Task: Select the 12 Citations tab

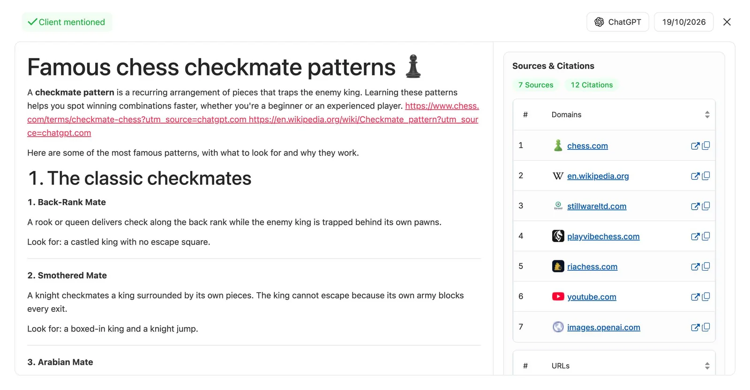Action: pyautogui.click(x=592, y=85)
